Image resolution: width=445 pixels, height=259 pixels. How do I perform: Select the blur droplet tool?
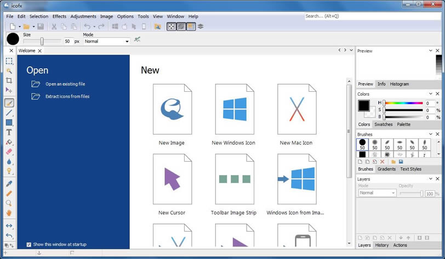[x=9, y=162]
